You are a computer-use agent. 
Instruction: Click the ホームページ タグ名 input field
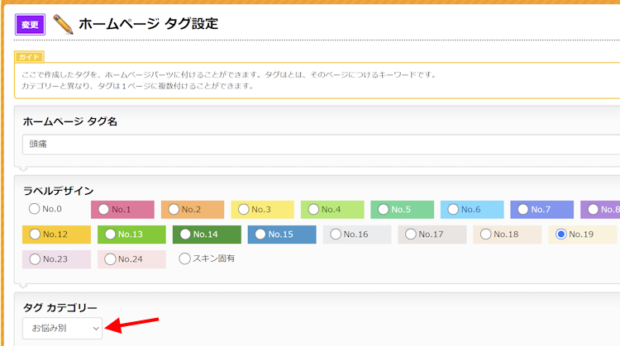(x=321, y=145)
